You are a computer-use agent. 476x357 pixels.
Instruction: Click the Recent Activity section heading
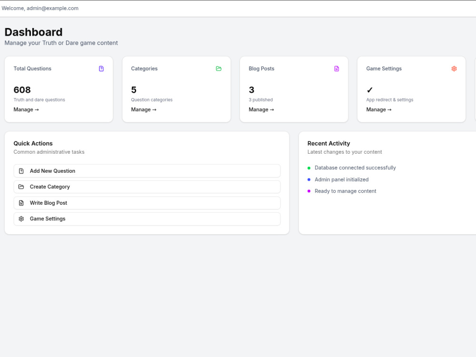pyautogui.click(x=329, y=143)
